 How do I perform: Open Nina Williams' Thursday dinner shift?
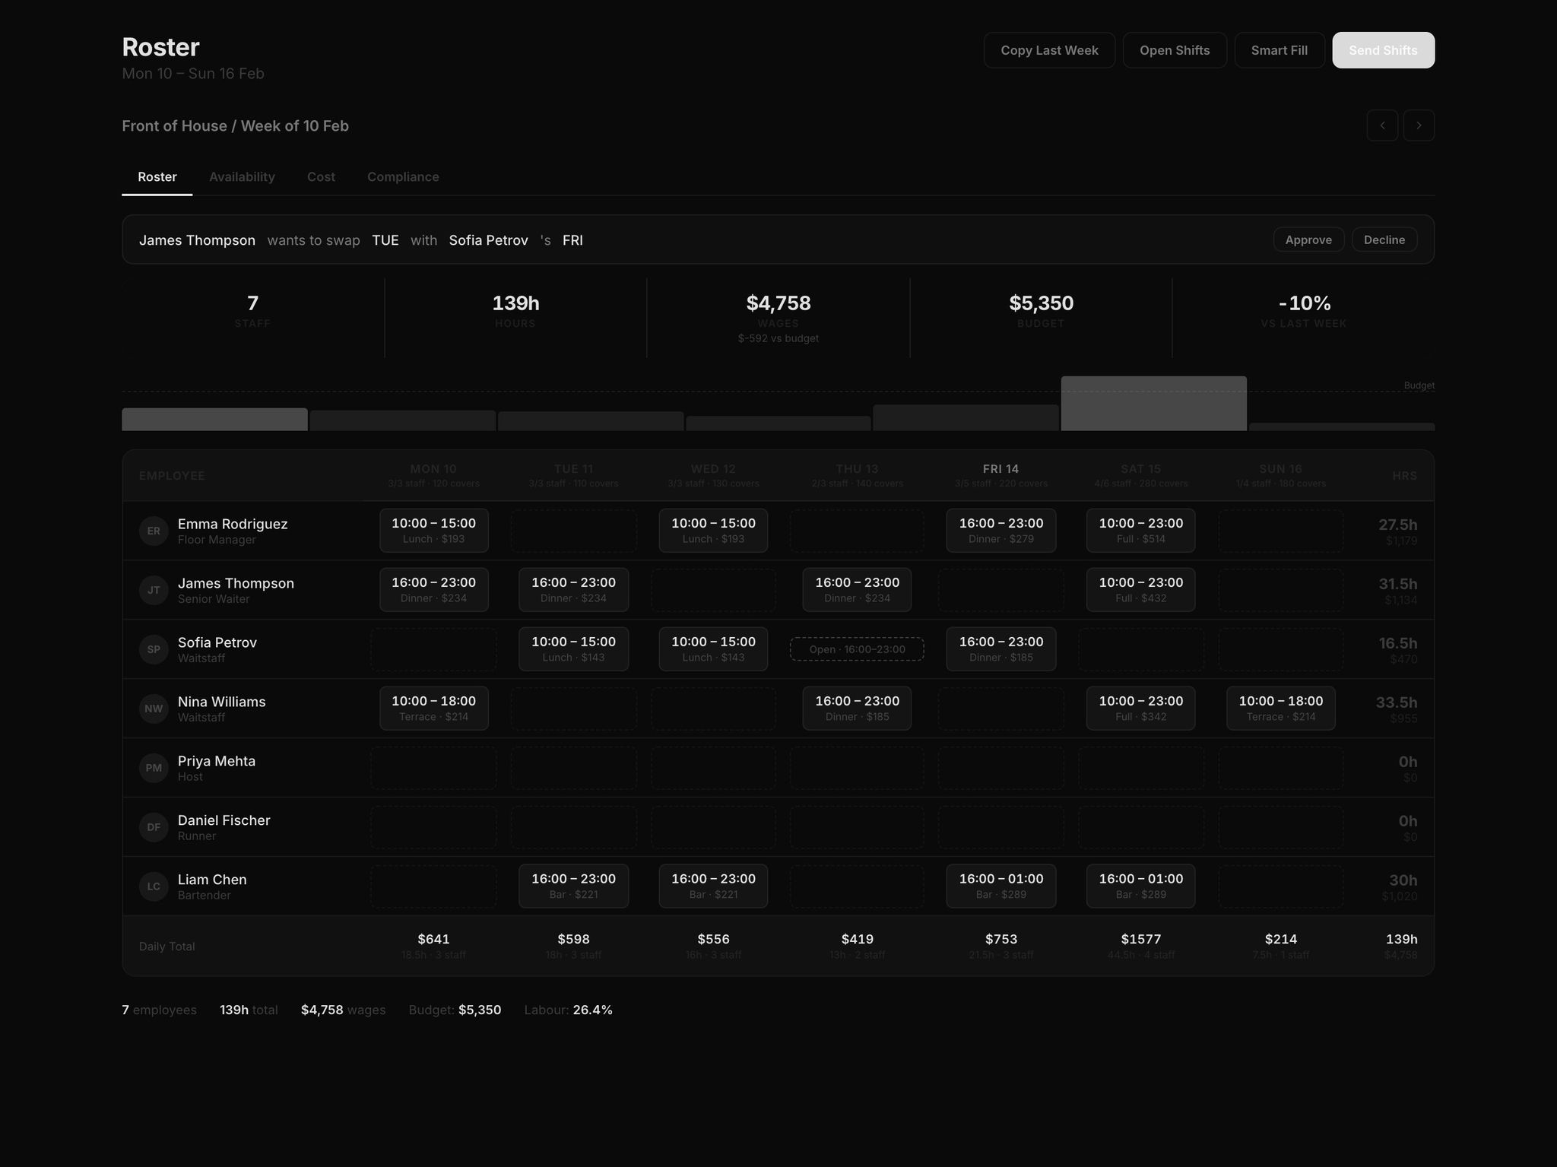point(857,709)
